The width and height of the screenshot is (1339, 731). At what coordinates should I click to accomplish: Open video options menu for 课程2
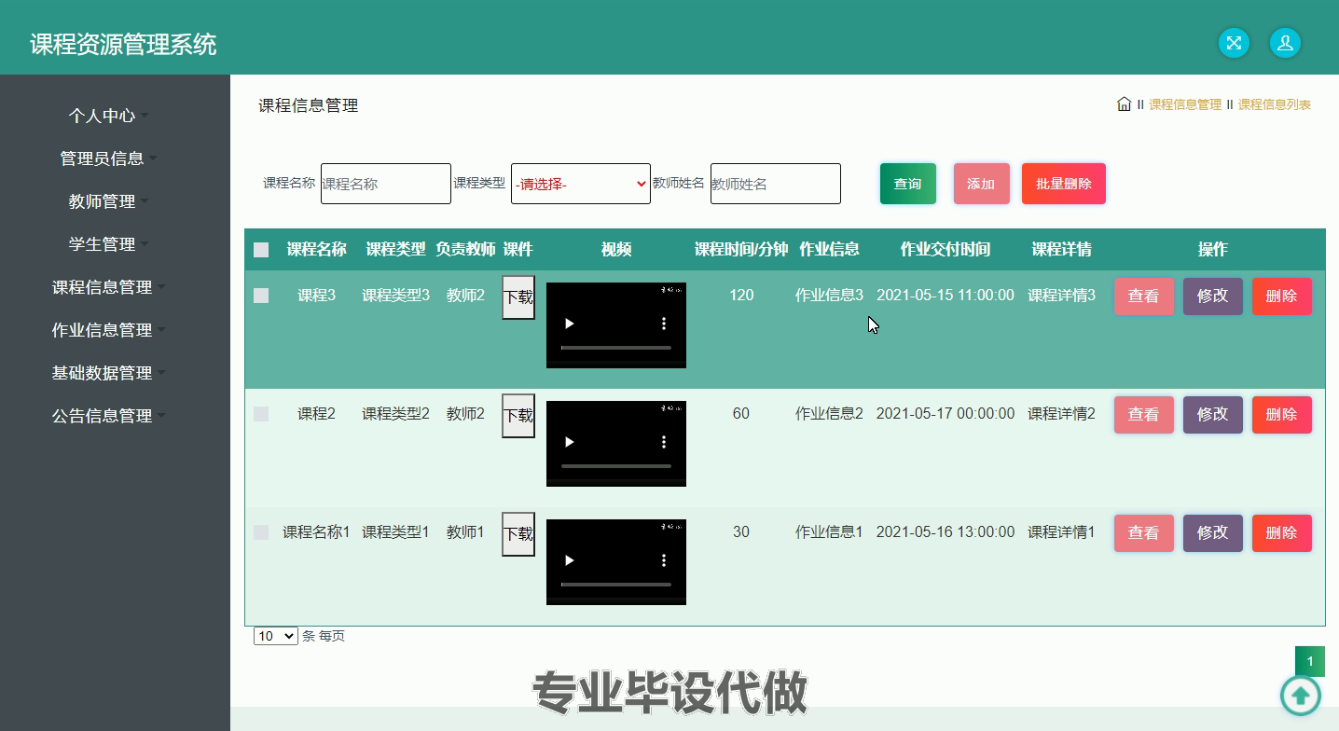[x=664, y=442]
